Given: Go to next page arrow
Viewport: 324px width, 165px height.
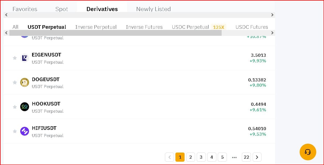Looking at the screenshot, I should tap(257, 157).
